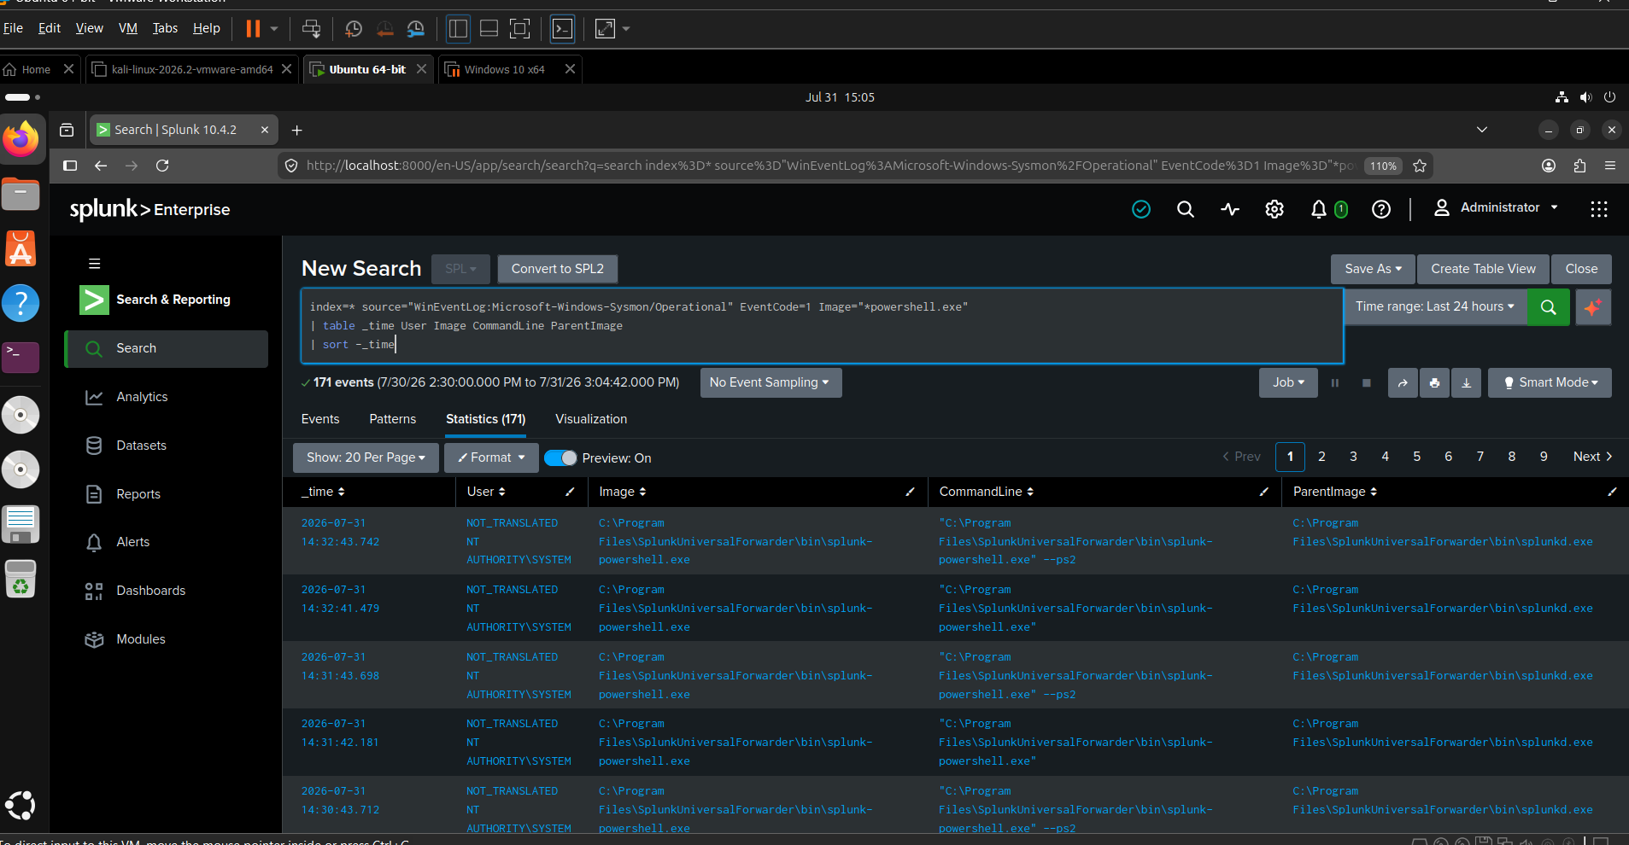Edit the User column with pencil icon
1629x845 pixels.
[x=570, y=492]
